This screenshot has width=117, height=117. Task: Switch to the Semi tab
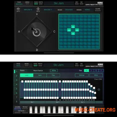(40, 75)
